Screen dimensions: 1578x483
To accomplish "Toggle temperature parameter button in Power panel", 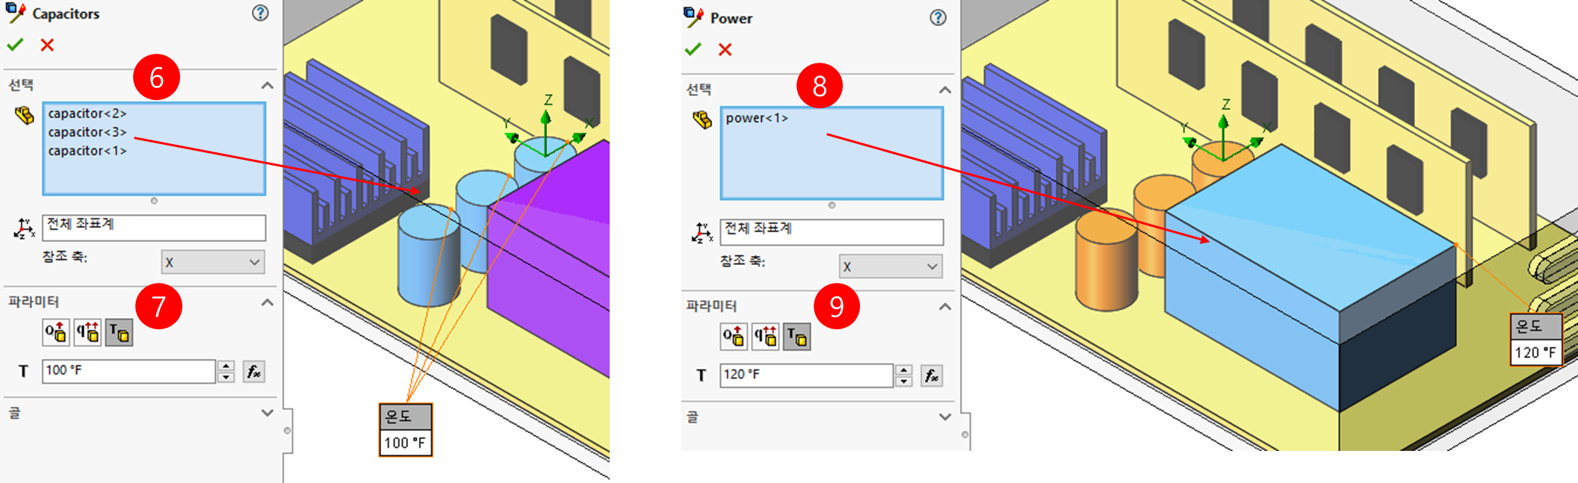I will (796, 337).
